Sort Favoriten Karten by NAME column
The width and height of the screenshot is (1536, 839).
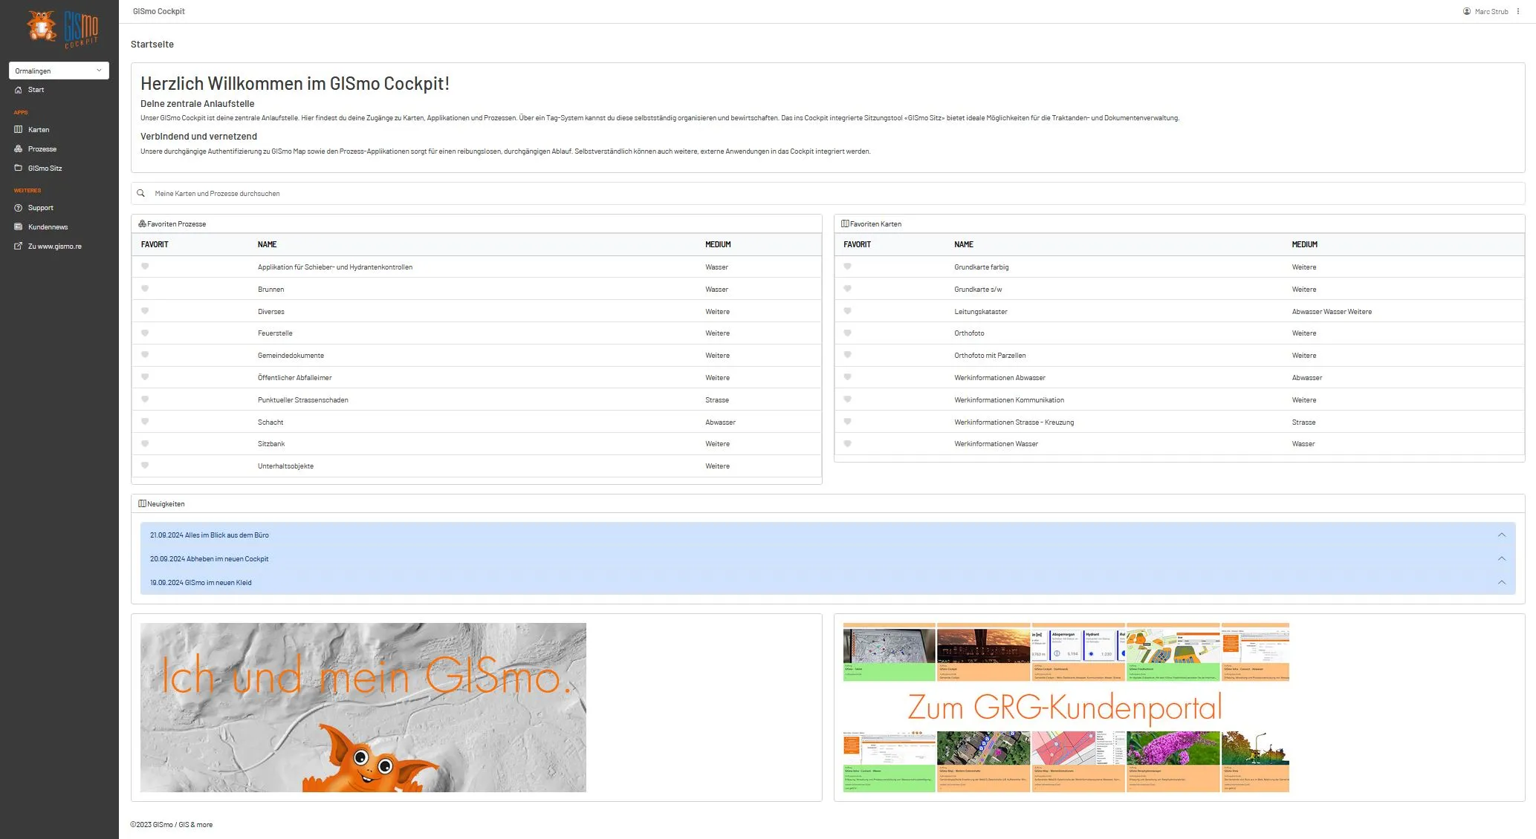click(963, 244)
